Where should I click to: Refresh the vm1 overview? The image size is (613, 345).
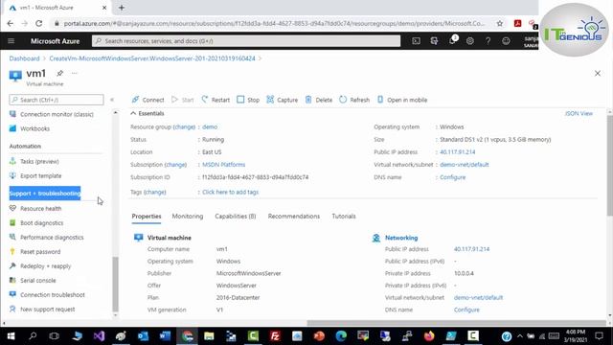[x=354, y=100]
